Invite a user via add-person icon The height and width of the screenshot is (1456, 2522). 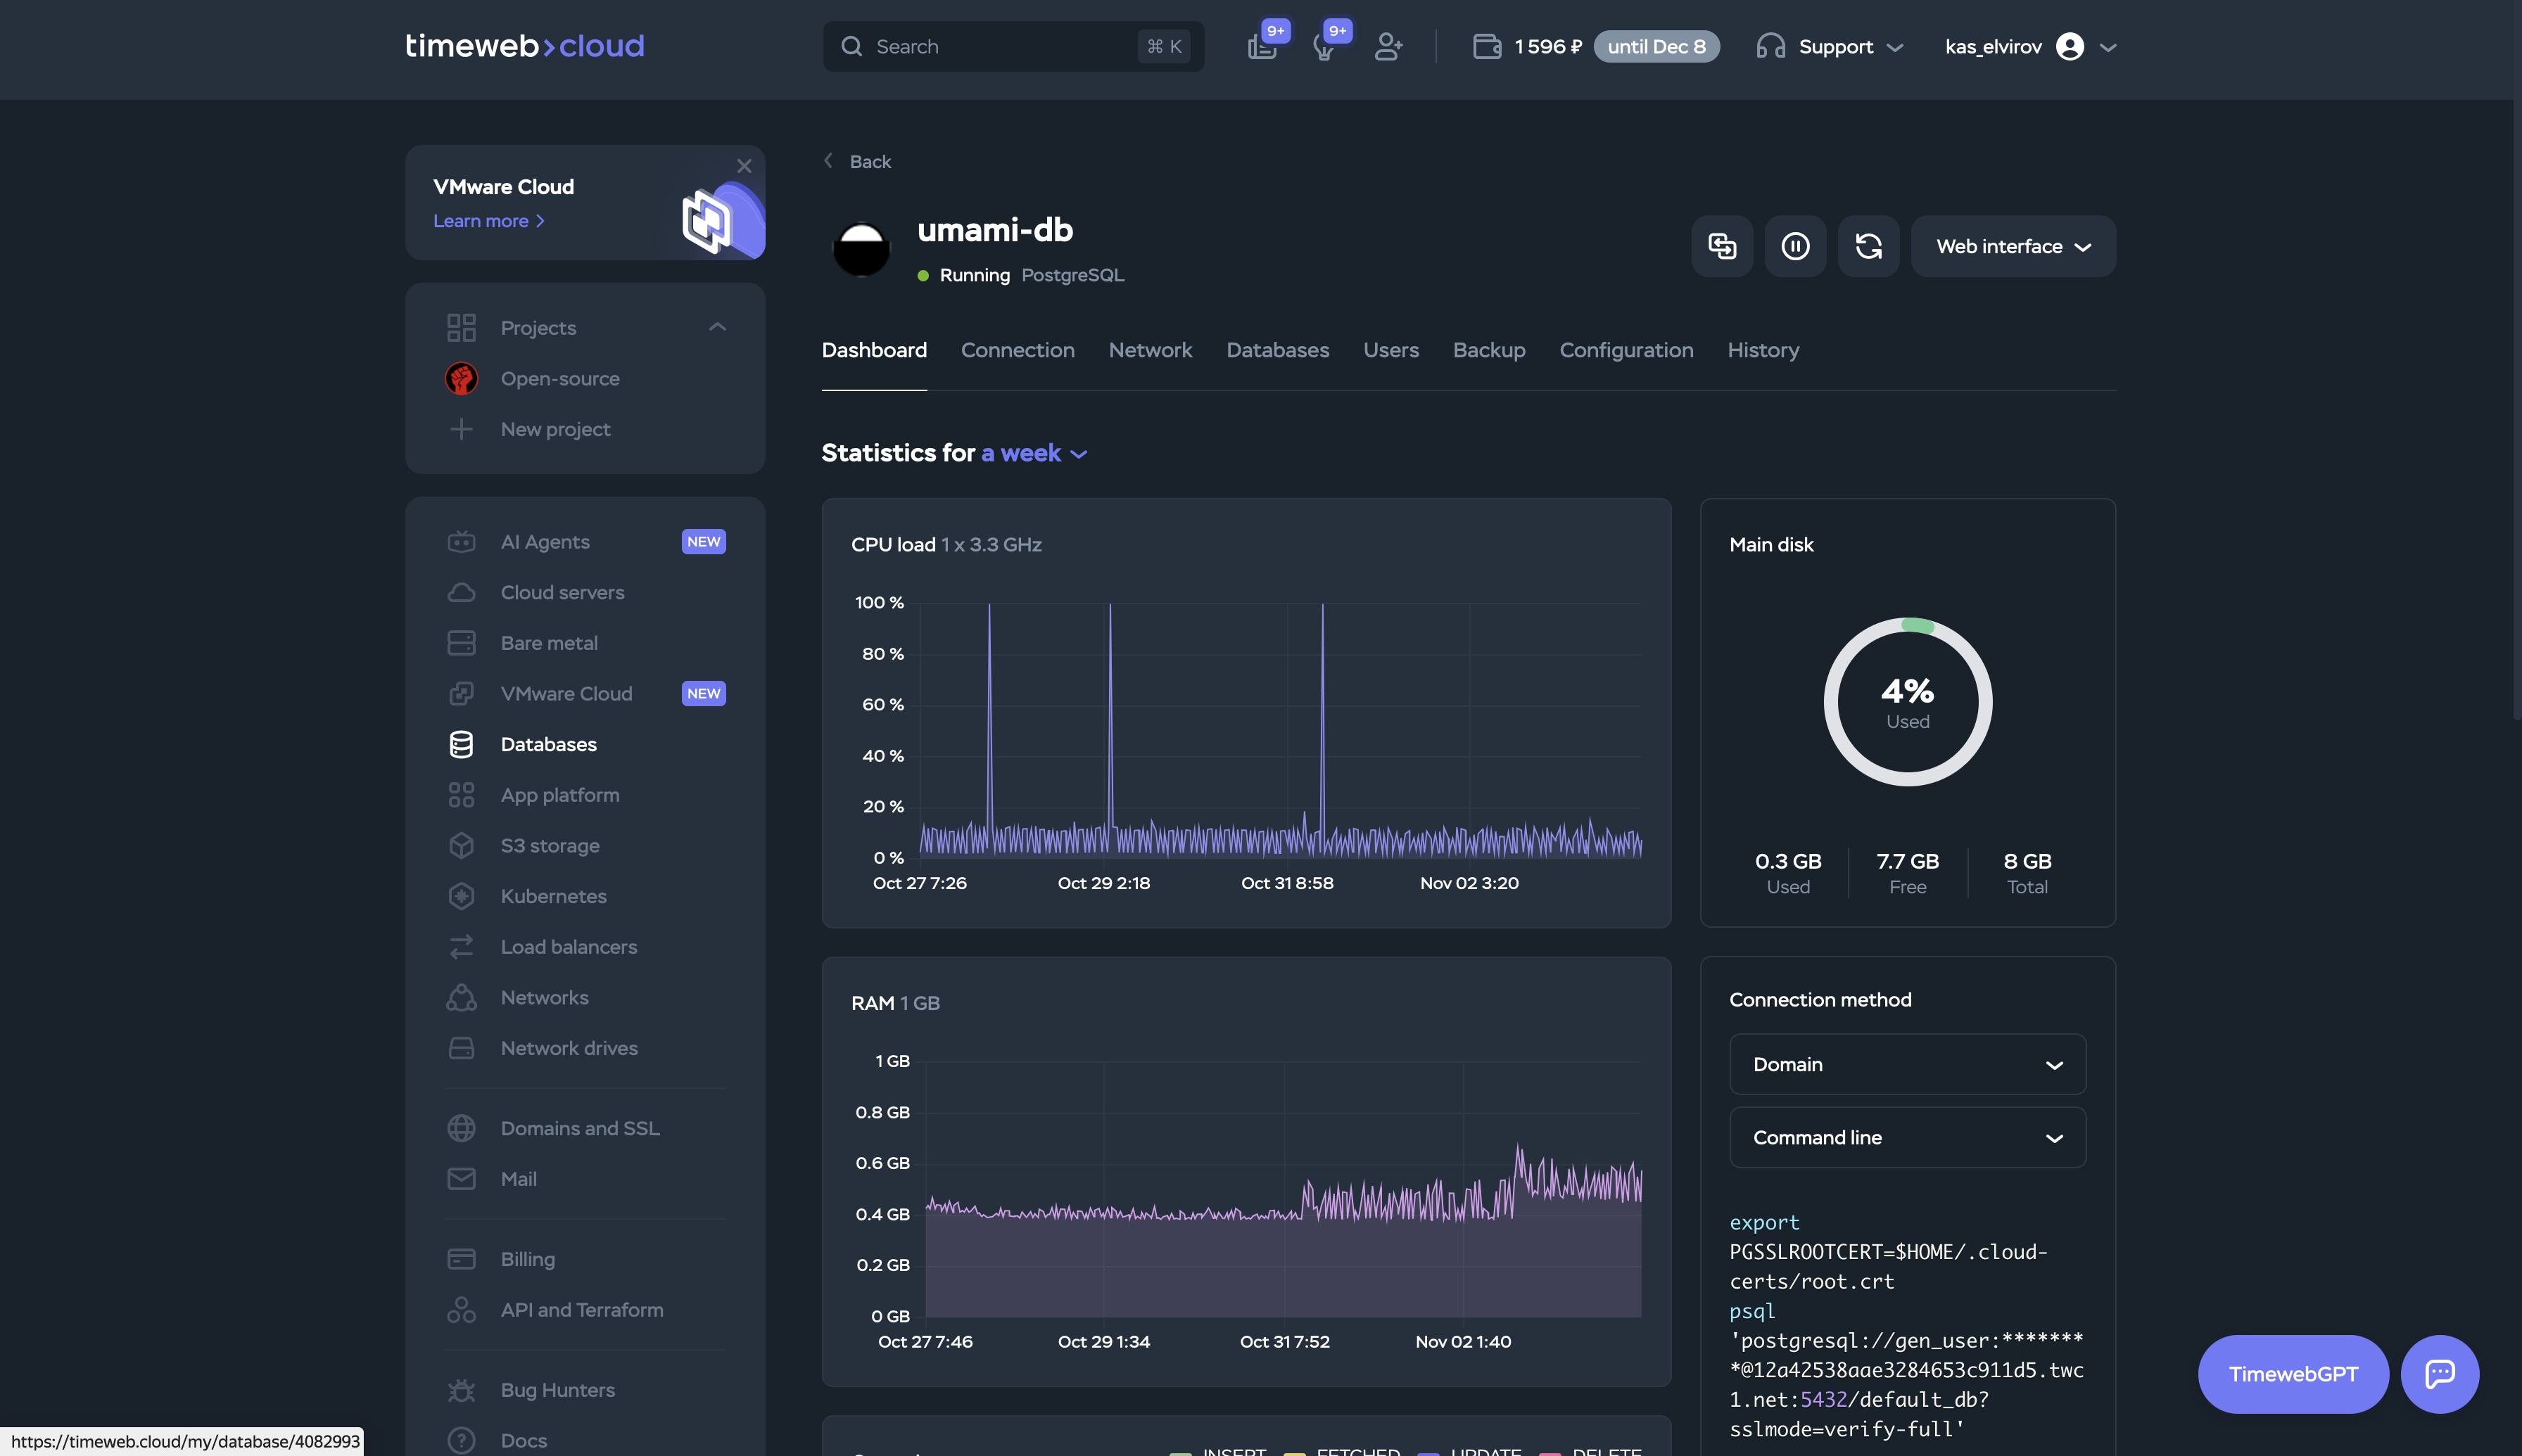tap(1388, 46)
